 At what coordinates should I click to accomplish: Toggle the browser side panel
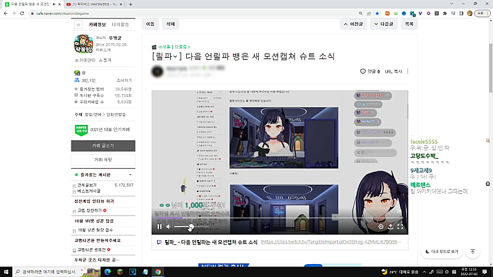(x=461, y=13)
